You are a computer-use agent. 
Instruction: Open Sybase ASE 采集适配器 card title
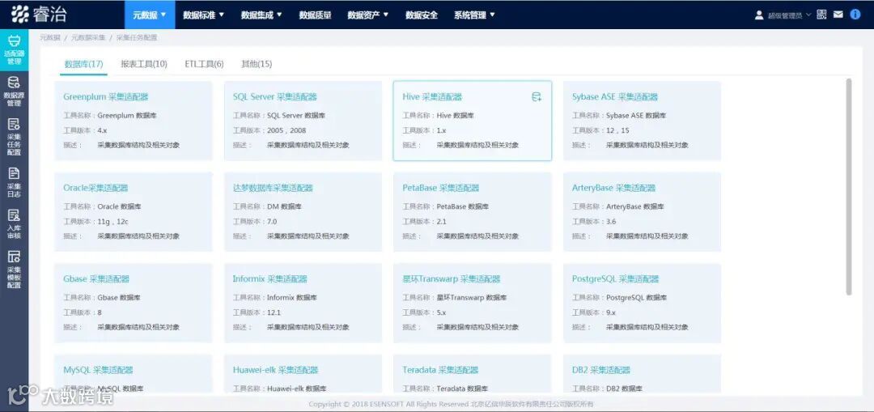pos(615,97)
